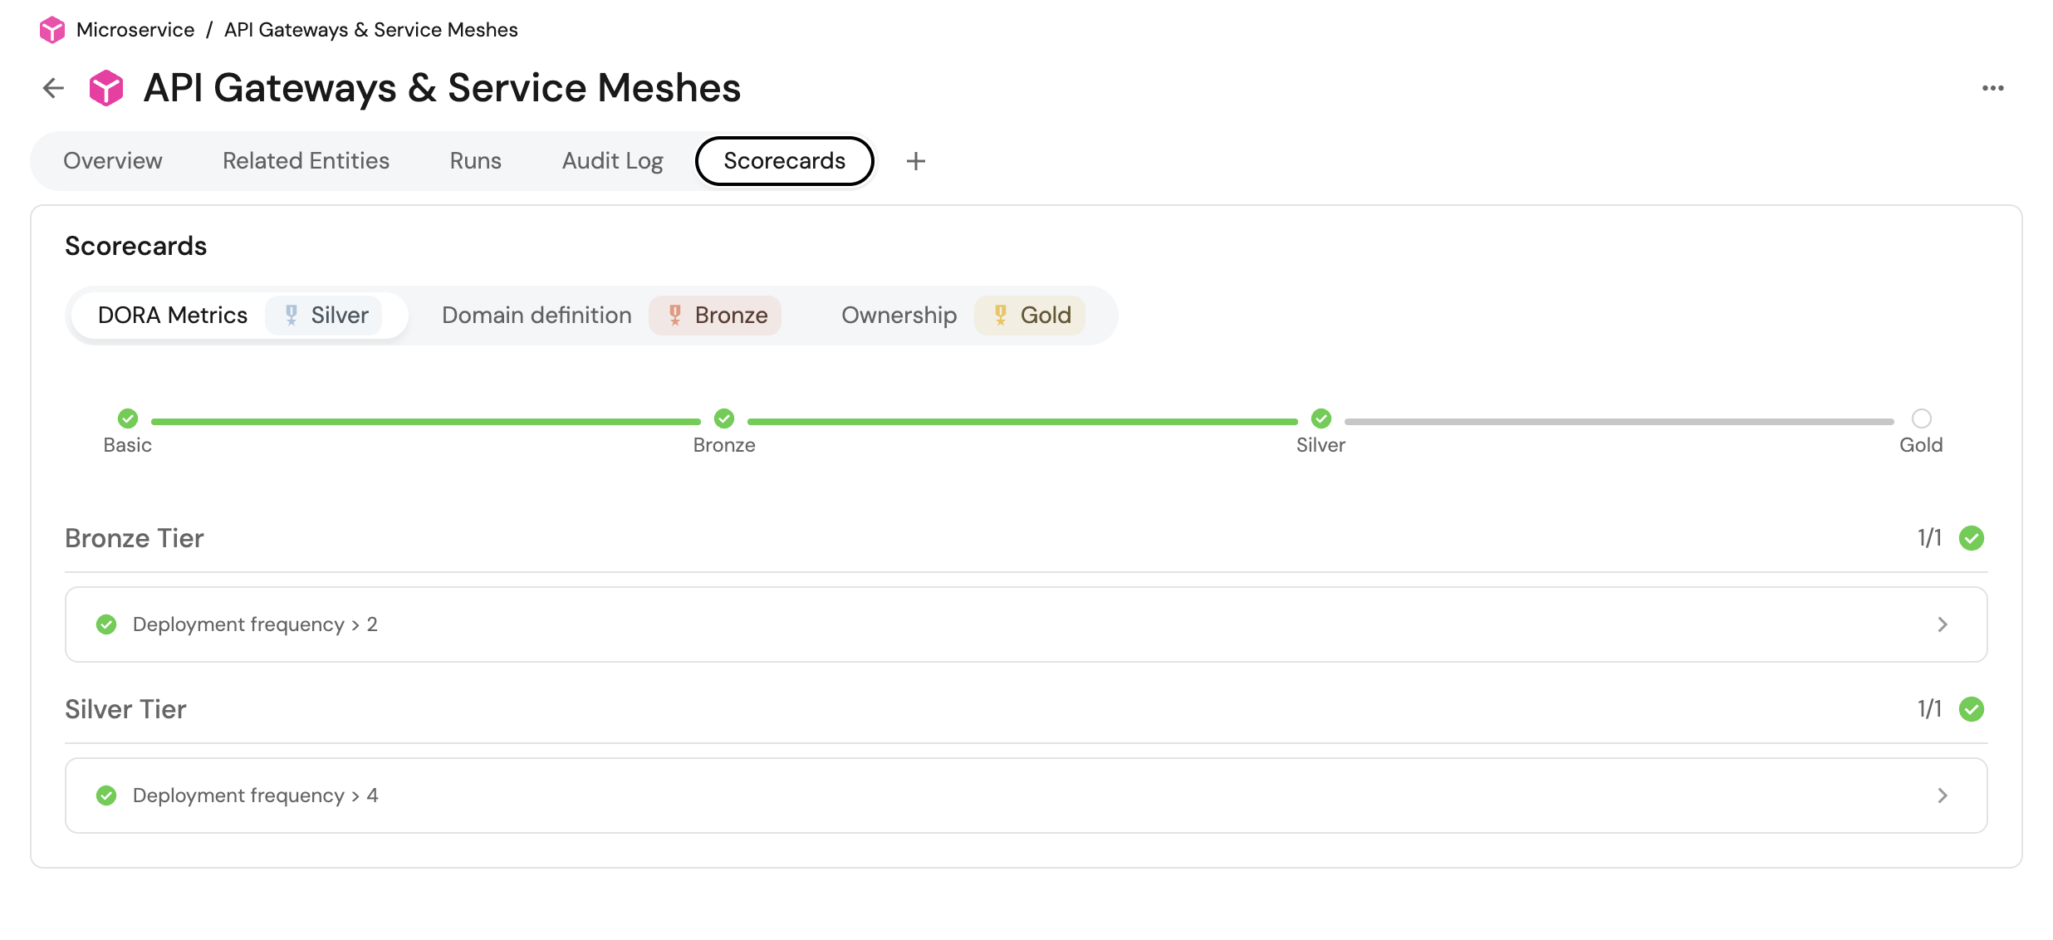Click the grey progress bar toward Gold
This screenshot has height=940, width=2053.
pos(1619,422)
